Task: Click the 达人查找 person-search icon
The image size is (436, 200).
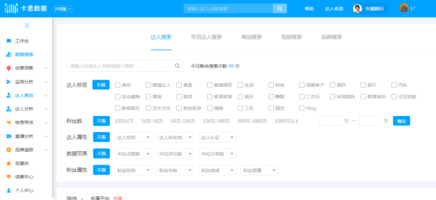Action: click(x=8, y=95)
